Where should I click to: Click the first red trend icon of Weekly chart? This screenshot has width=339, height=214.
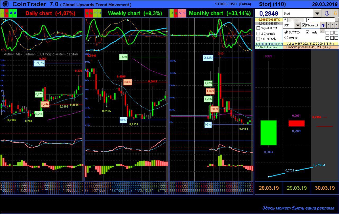click(x=87, y=13)
